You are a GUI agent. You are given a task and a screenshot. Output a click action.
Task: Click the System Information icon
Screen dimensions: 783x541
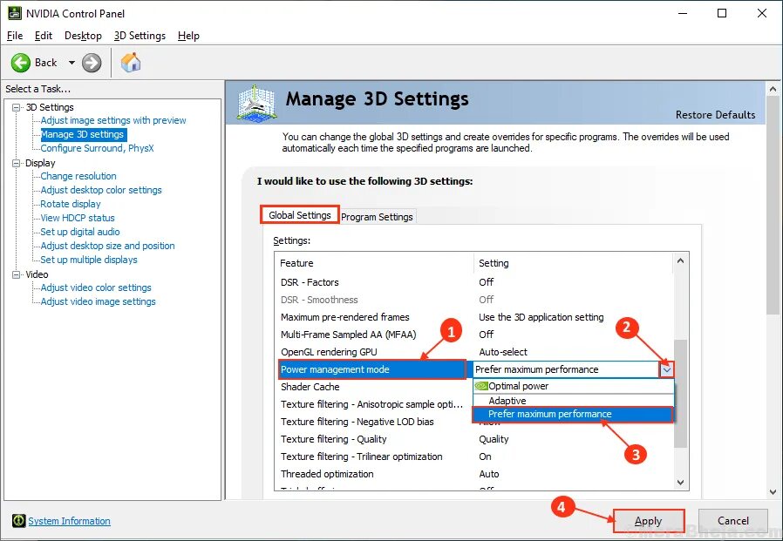18,521
